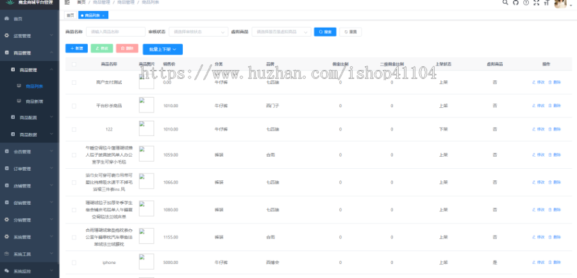Check the row priced 1059.00
Screen dimensions: 577x278
pyautogui.click(x=74, y=155)
